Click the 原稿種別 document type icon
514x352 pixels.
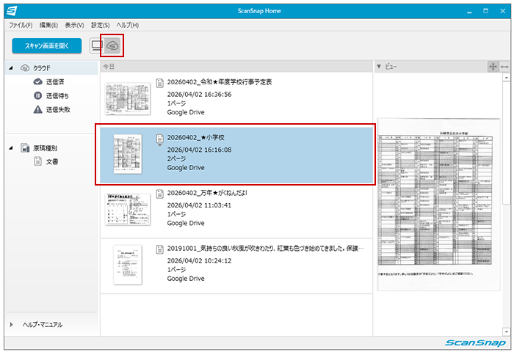[25, 147]
